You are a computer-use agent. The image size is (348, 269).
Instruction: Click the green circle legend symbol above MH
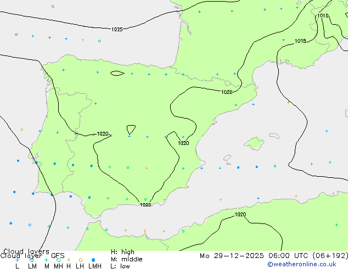coord(58,260)
